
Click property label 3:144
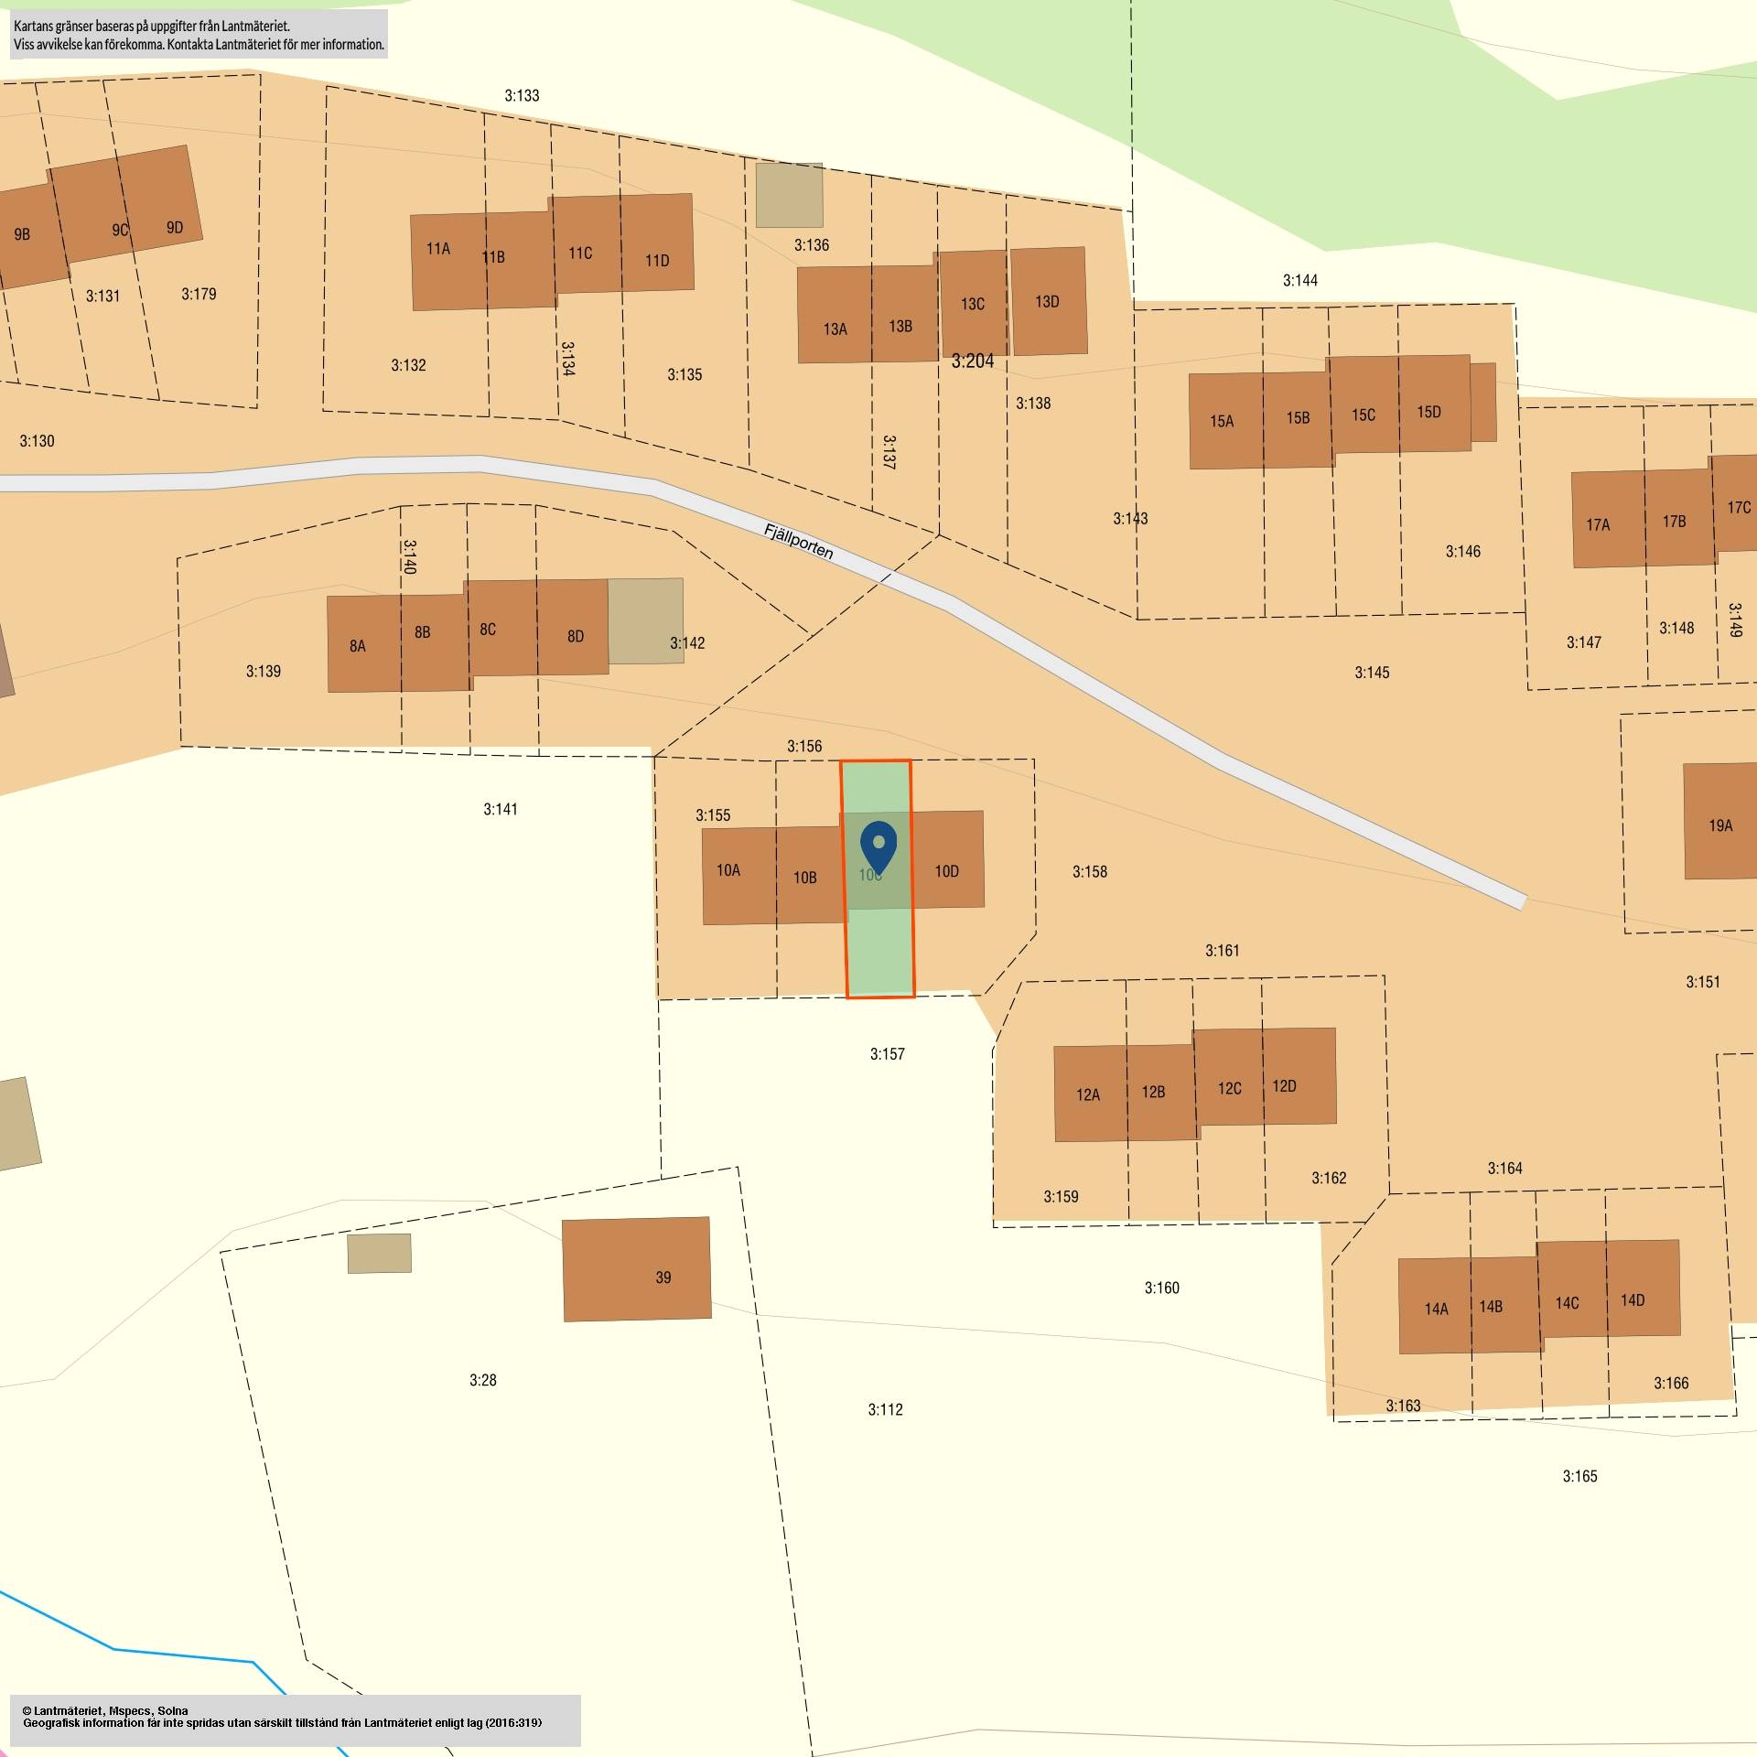(1299, 280)
